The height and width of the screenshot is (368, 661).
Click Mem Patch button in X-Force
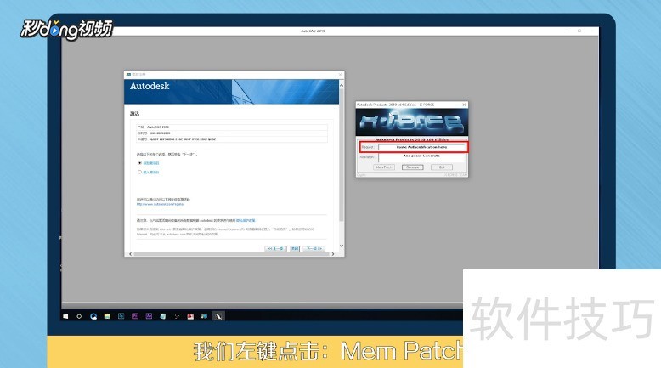tap(384, 167)
